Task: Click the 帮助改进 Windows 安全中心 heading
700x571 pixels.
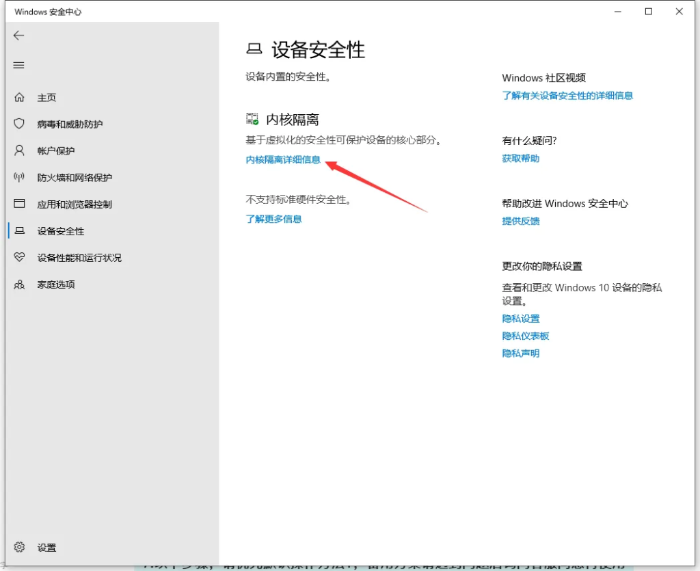Action: tap(565, 204)
